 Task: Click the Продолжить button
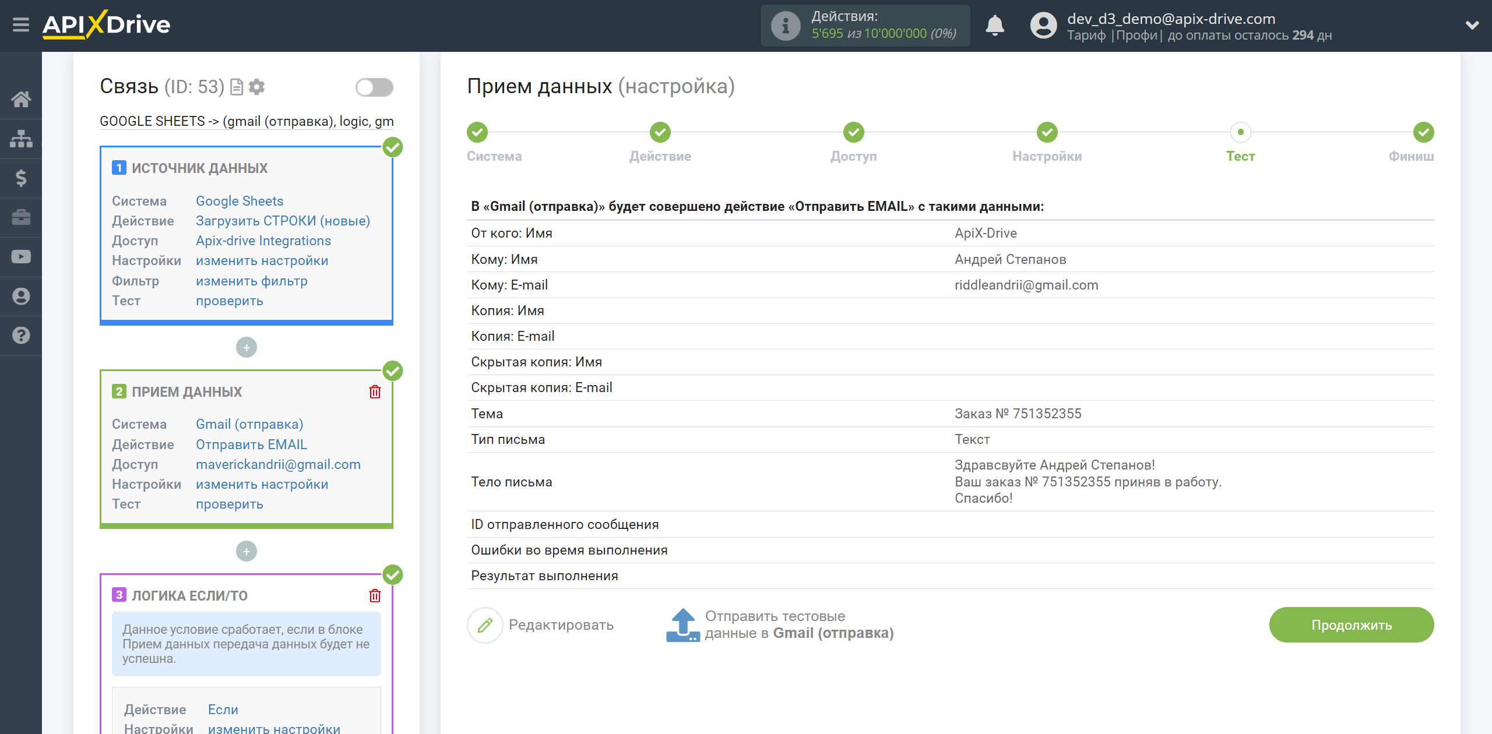coord(1352,625)
